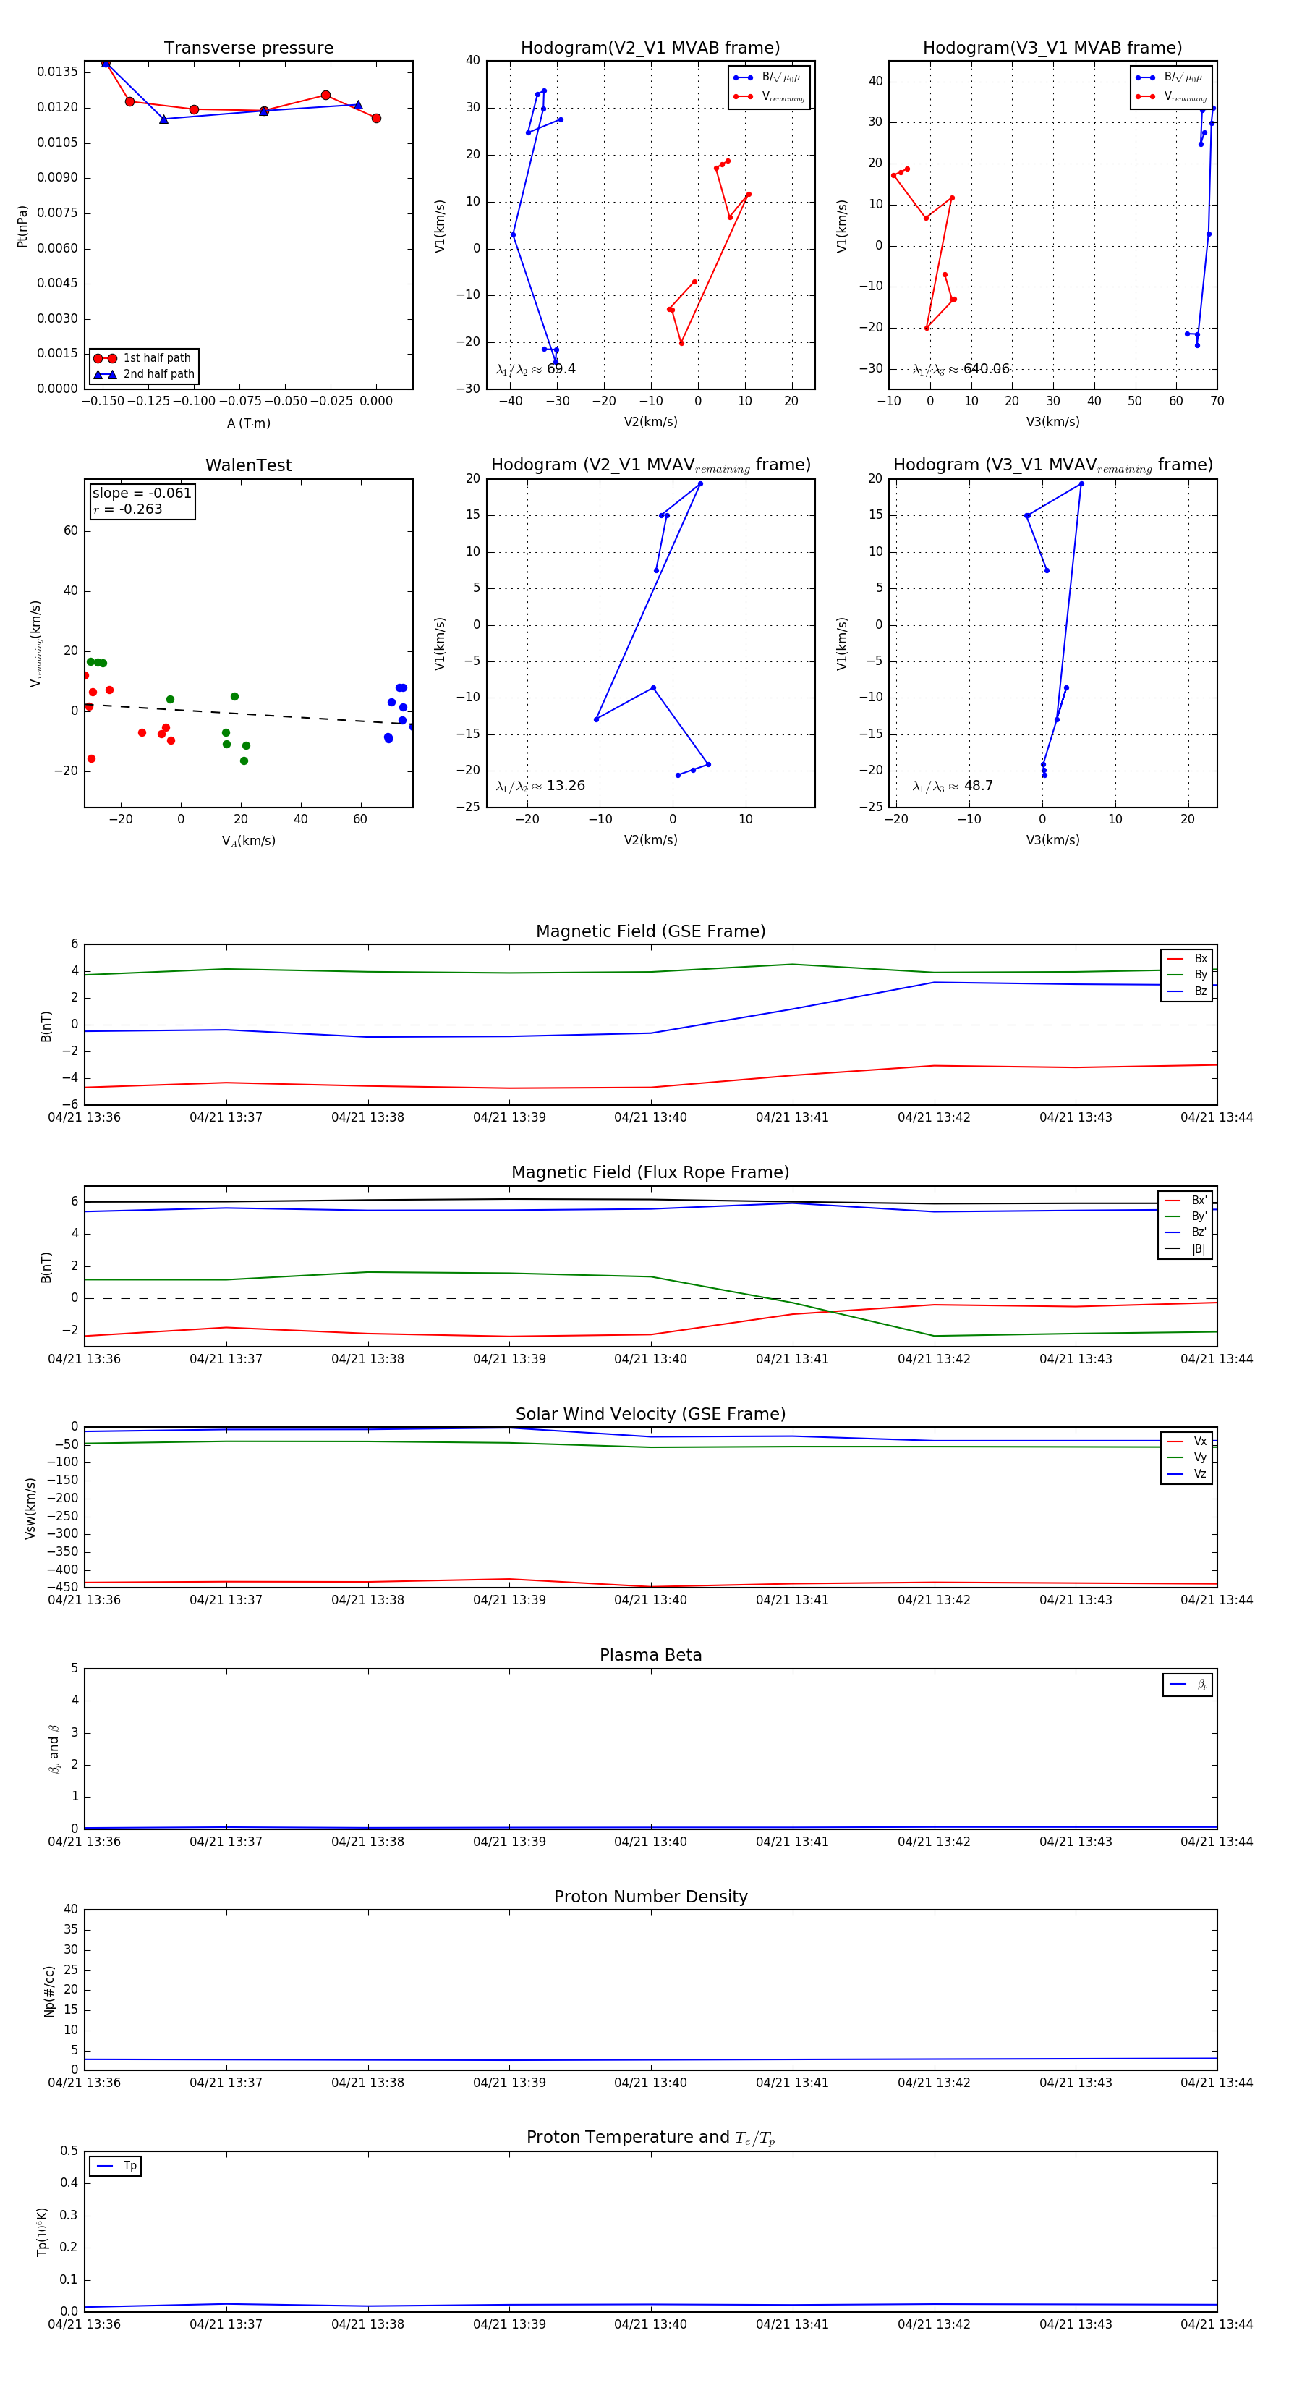Viewport: 1302px width, 2388px height.
Task: Click the 'Bx' legend entry in GSE plot
Action: 1187,959
